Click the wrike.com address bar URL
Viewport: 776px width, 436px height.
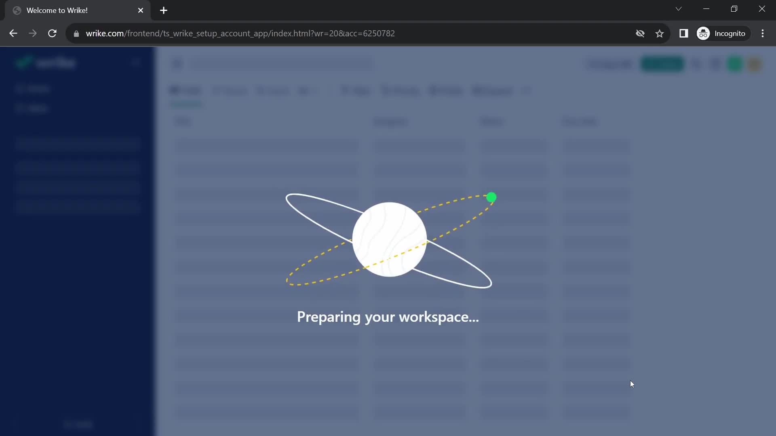[x=240, y=34]
